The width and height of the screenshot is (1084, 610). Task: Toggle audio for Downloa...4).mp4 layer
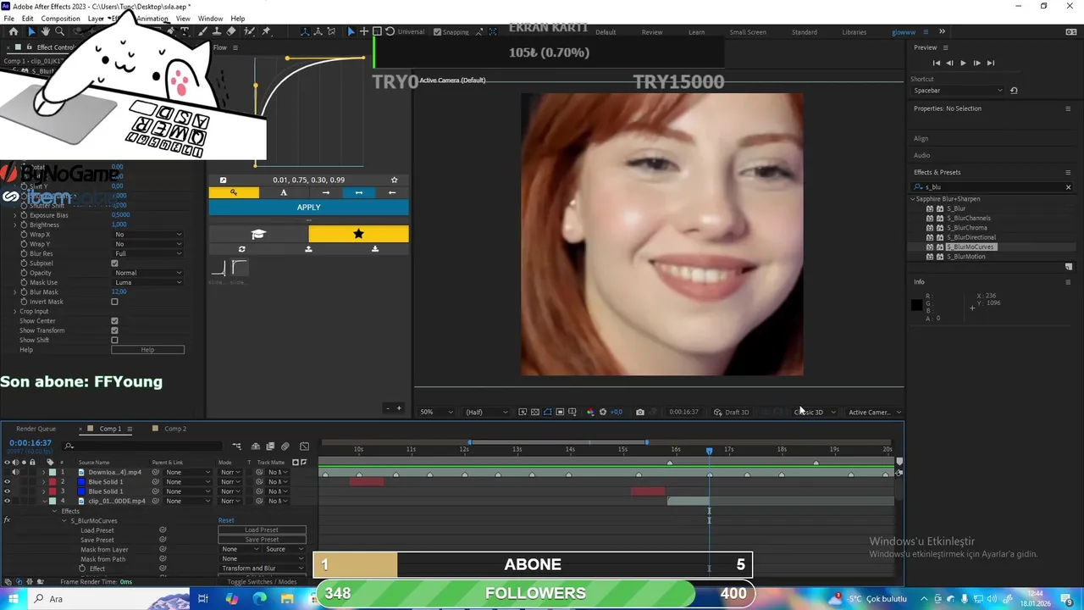(14, 472)
